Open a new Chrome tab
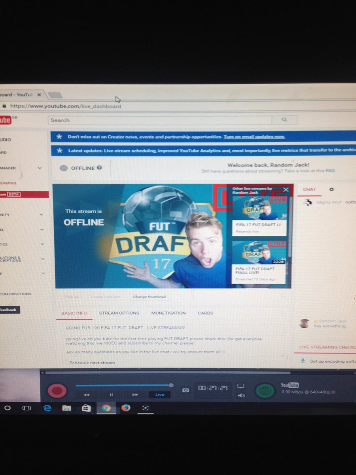The height and width of the screenshot is (475, 356). [x=55, y=95]
